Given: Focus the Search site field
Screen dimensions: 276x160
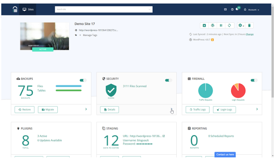Looking at the screenshot, I should (104, 9).
